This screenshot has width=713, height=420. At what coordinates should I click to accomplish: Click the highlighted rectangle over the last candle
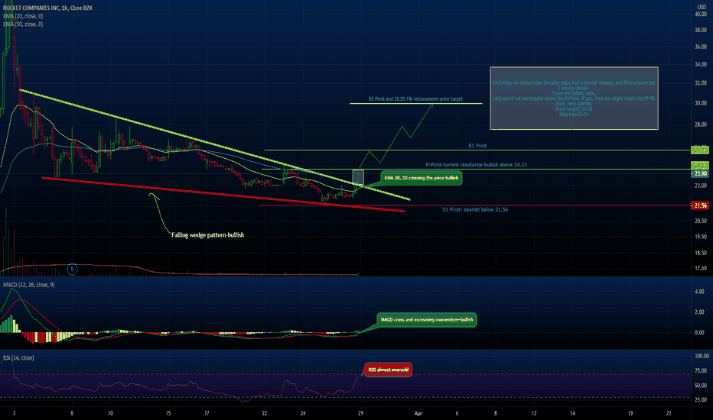[358, 177]
